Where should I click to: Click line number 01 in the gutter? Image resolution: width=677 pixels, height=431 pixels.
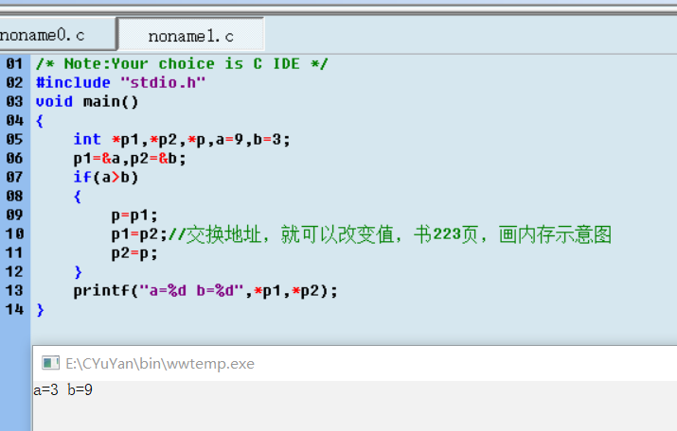(x=14, y=63)
